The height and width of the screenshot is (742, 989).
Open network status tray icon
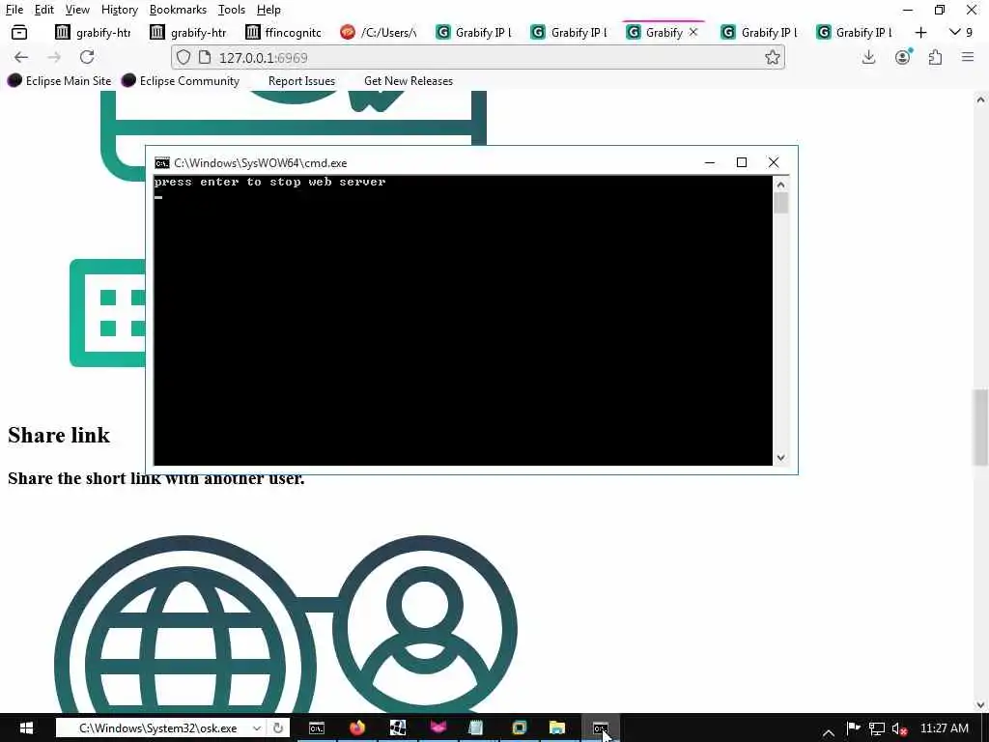tap(876, 728)
